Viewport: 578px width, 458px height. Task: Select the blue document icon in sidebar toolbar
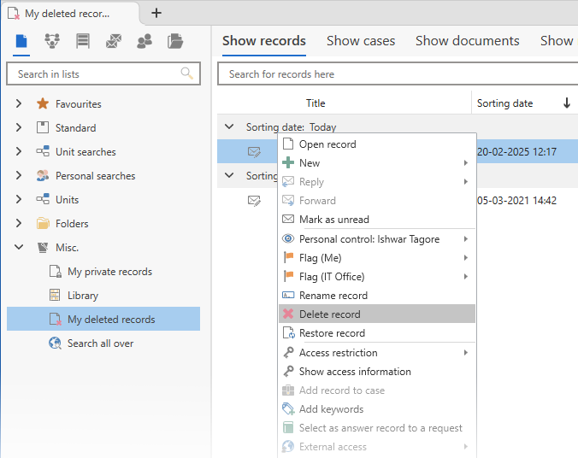coord(21,41)
